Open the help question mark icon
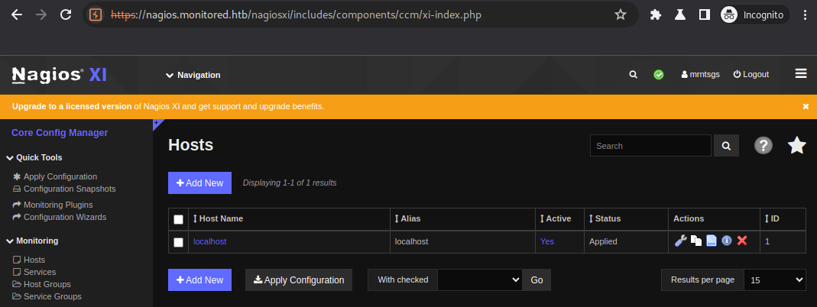The image size is (817, 307). pyautogui.click(x=764, y=146)
